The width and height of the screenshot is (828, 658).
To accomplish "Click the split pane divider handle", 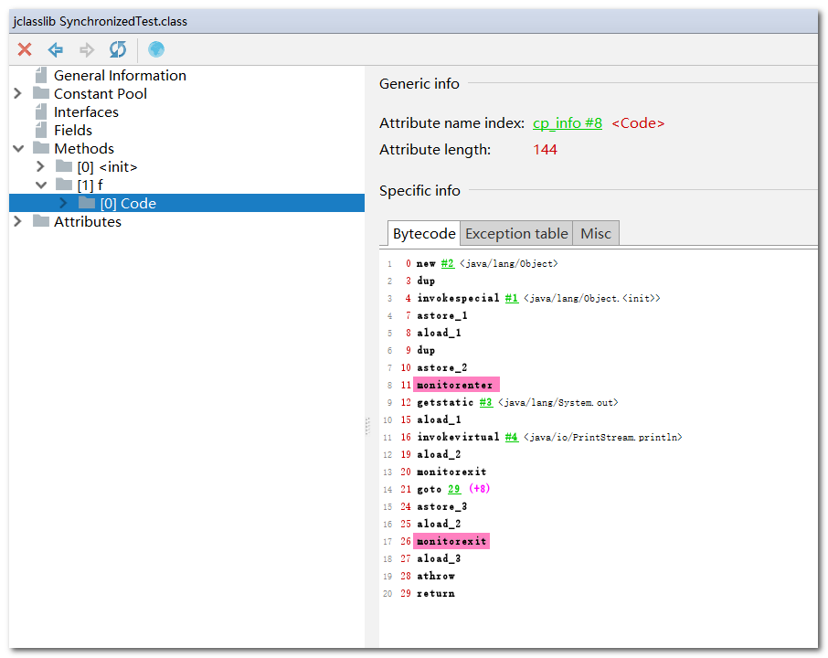I will click(x=367, y=427).
